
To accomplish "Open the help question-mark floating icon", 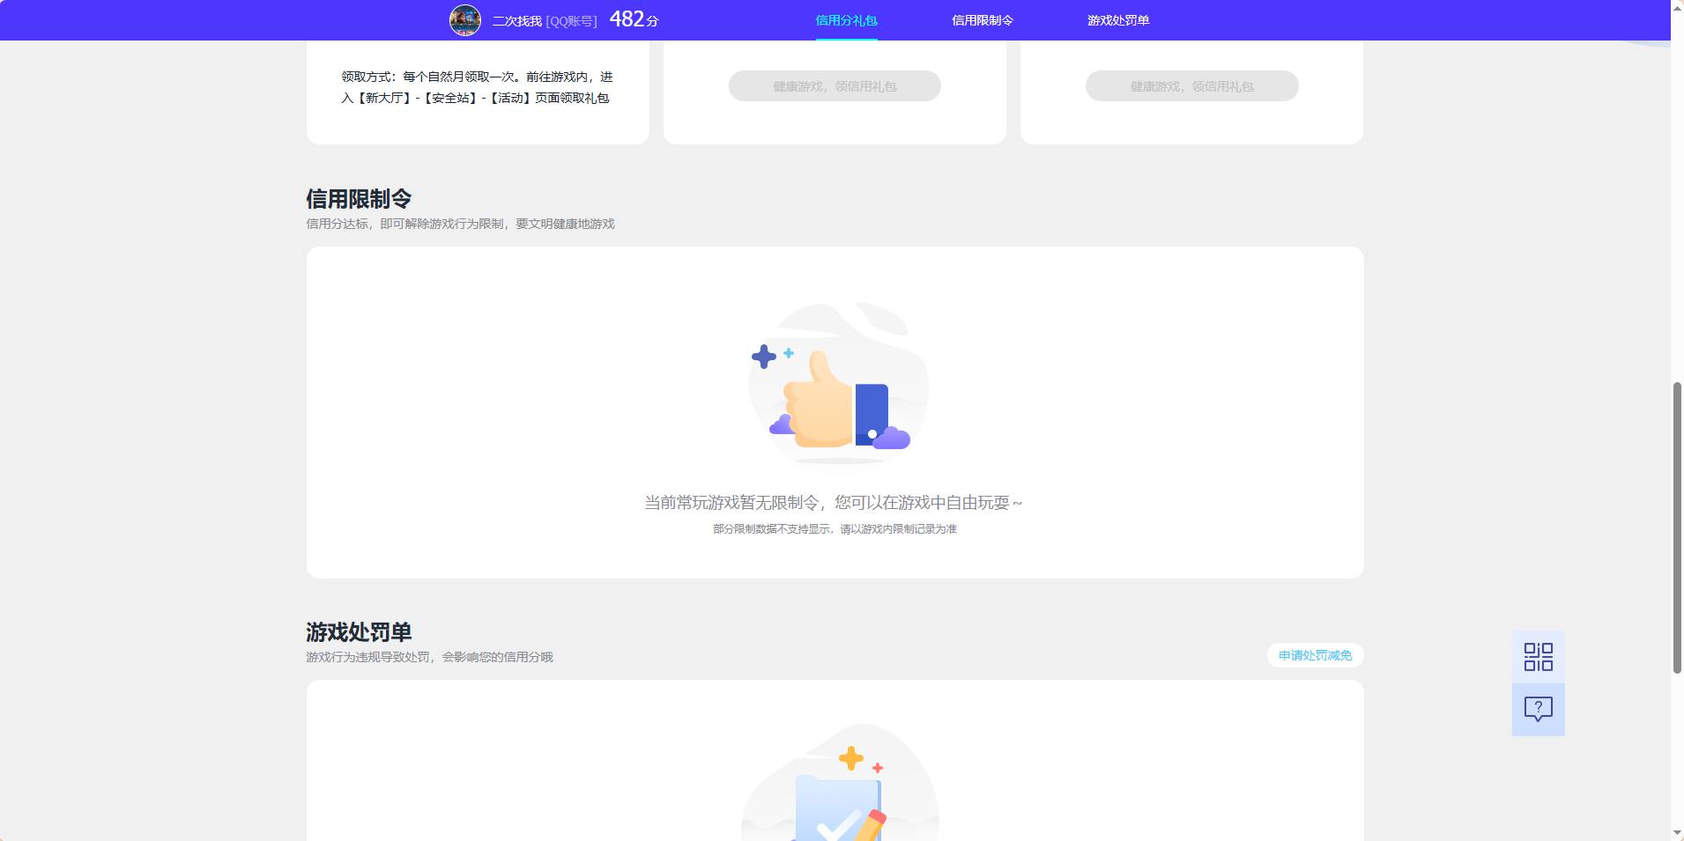I will pyautogui.click(x=1539, y=710).
